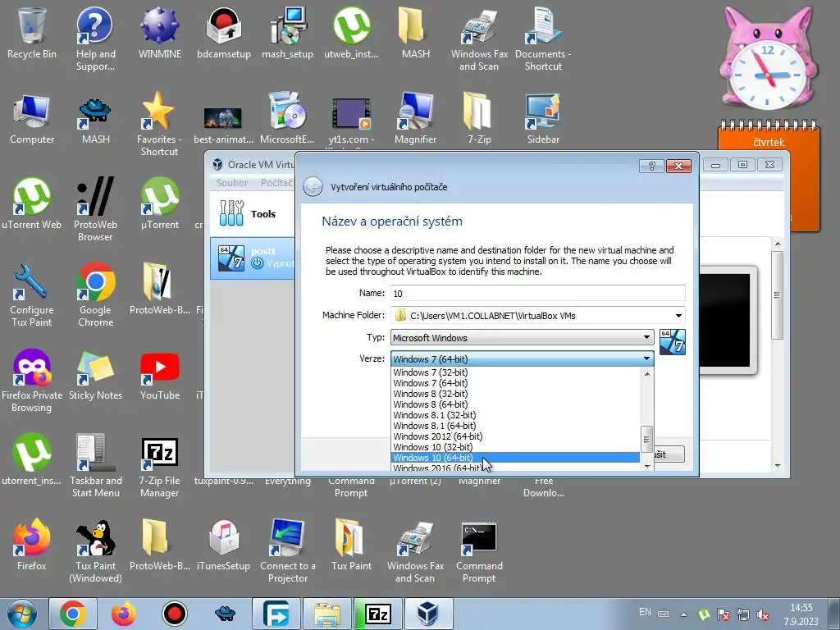Select Tools in VirtualBox sidebar
Viewport: 840px width, 630px height.
coord(253,214)
